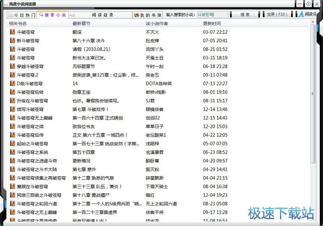This screenshot has height=226, width=323.
Task: Click book icon beside 斗破苍穹之逍遥斗帝
Action: point(12,161)
